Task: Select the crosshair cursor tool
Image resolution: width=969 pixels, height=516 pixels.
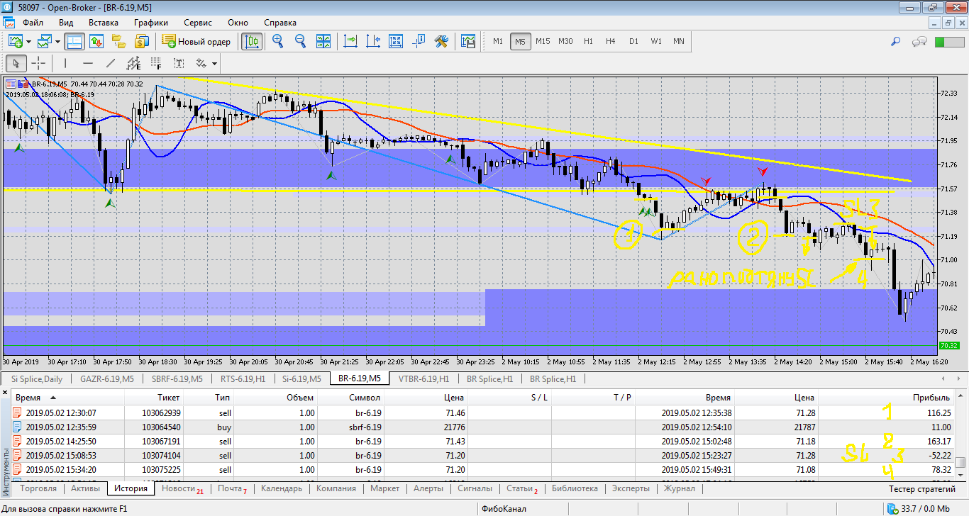Action: click(38, 63)
